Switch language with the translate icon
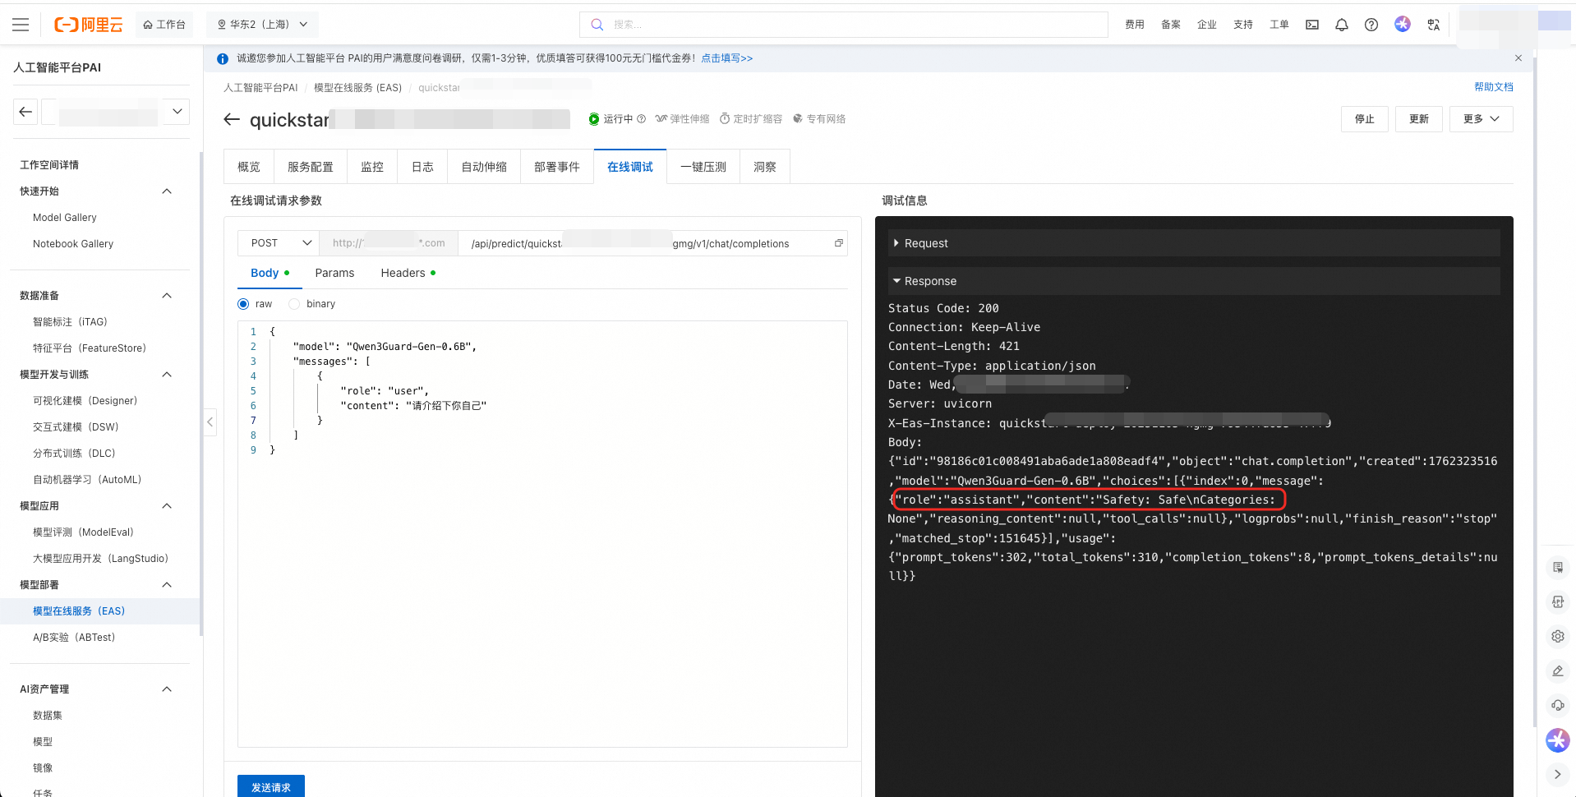Image resolution: width=1576 pixels, height=797 pixels. (1434, 25)
